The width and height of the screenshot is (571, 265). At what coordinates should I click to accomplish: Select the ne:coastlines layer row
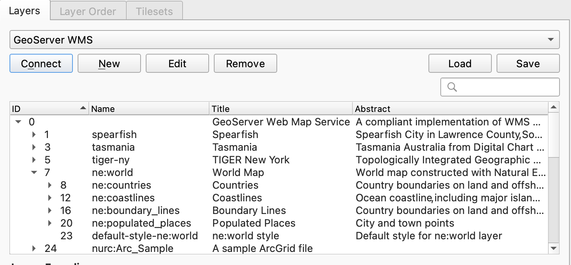pyautogui.click(x=123, y=198)
